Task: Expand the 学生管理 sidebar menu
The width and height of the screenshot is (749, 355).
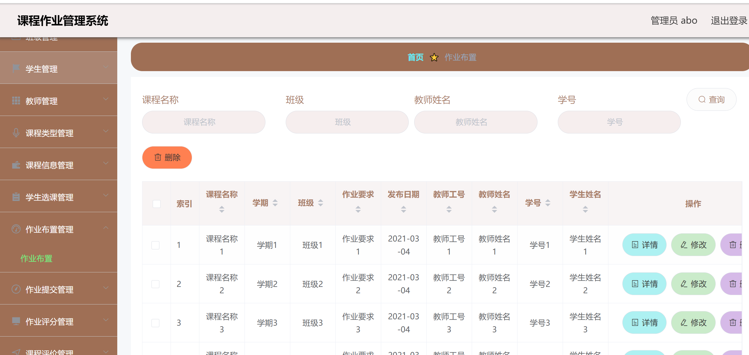Action: pyautogui.click(x=106, y=67)
